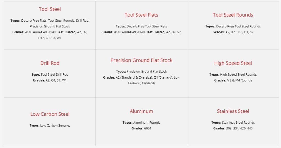281x148 pixels.
Task: Open the Precision Ground Flat Stock heading
Action: pyautogui.click(x=141, y=60)
